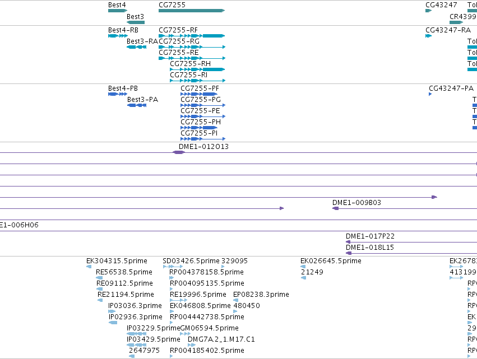Click the DME1-012O13 clone label
Image resolution: width=477 pixels, height=359 pixels.
(x=203, y=147)
